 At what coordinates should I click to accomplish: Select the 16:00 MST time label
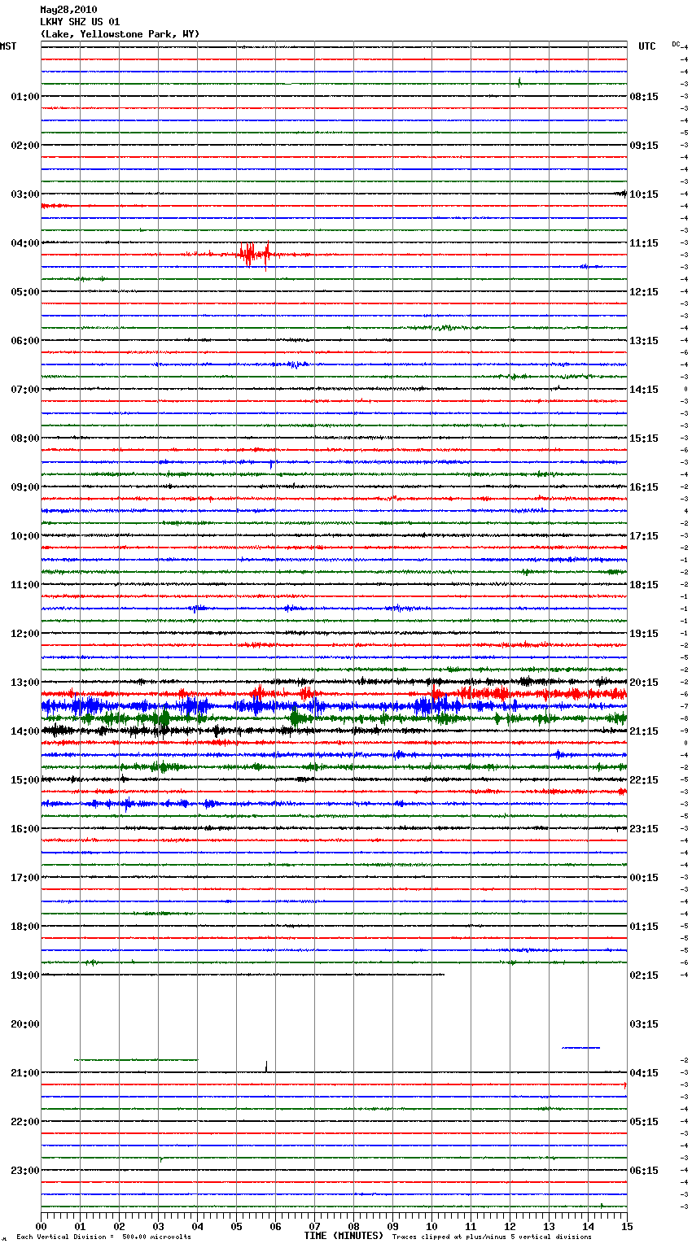pos(24,829)
